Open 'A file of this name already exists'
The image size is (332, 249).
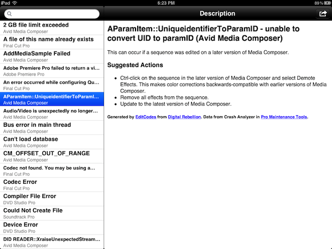[52, 42]
